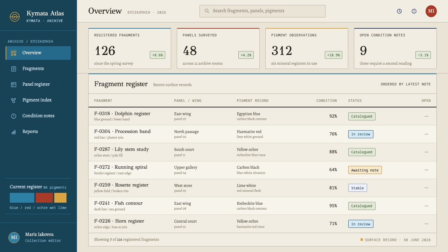
Task: Click the Awaiting note status badge
Action: click(x=365, y=170)
